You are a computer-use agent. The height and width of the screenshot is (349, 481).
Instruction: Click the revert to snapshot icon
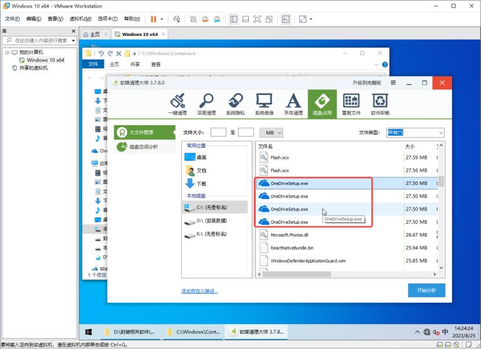click(205, 19)
